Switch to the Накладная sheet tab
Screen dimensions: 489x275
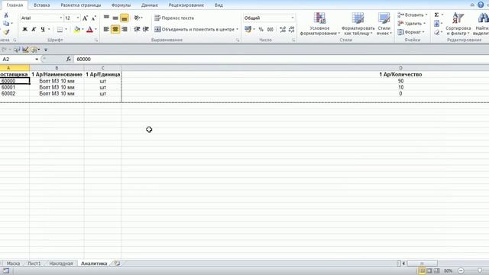61,264
